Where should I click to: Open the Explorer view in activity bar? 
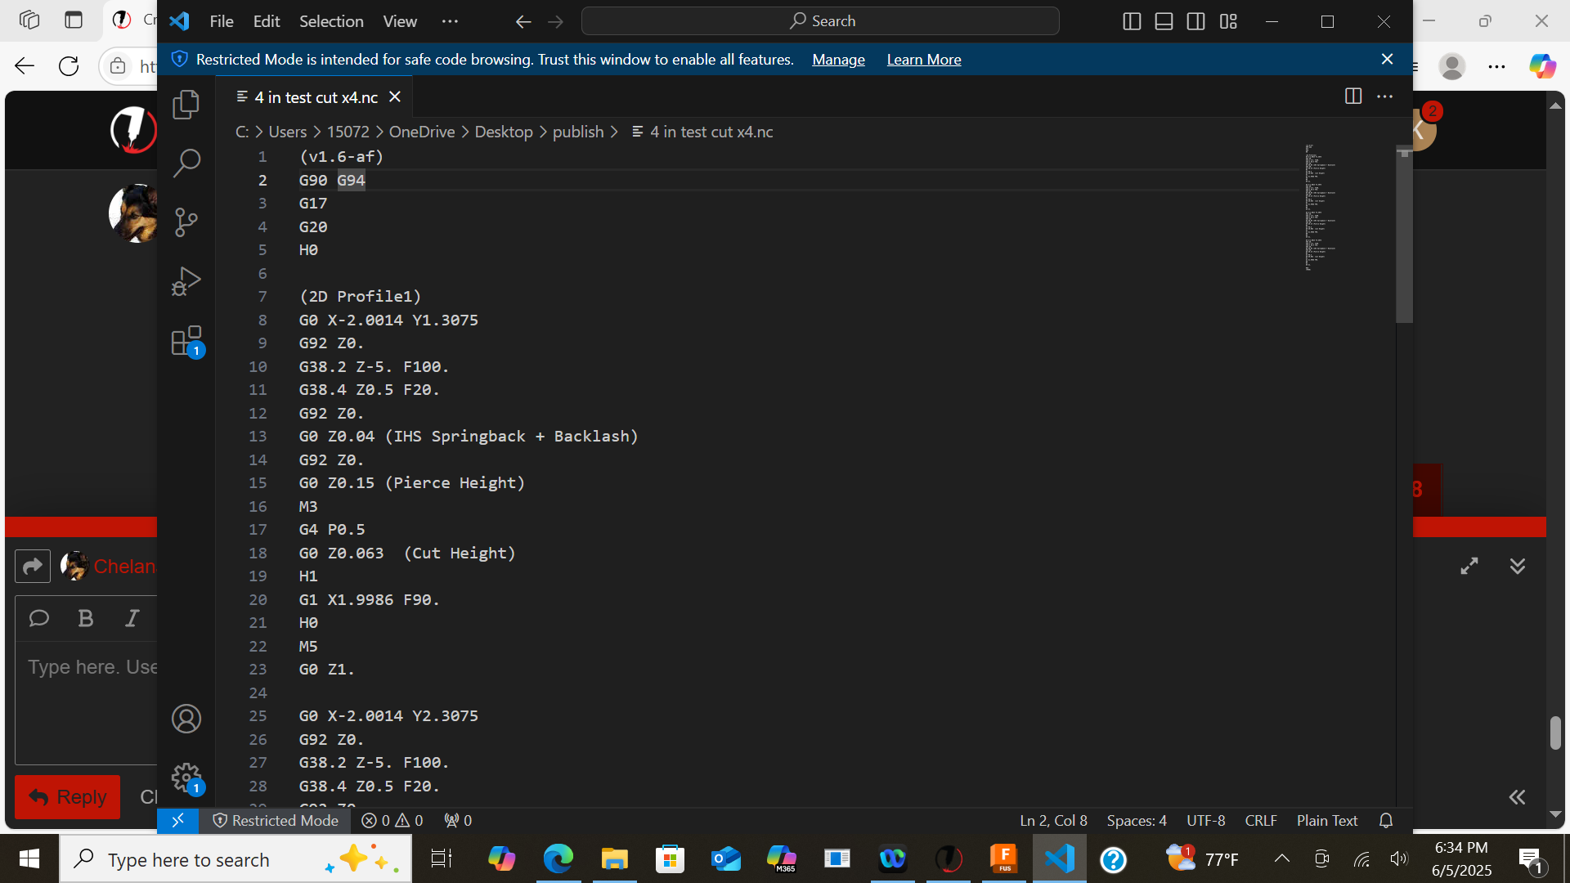(186, 105)
